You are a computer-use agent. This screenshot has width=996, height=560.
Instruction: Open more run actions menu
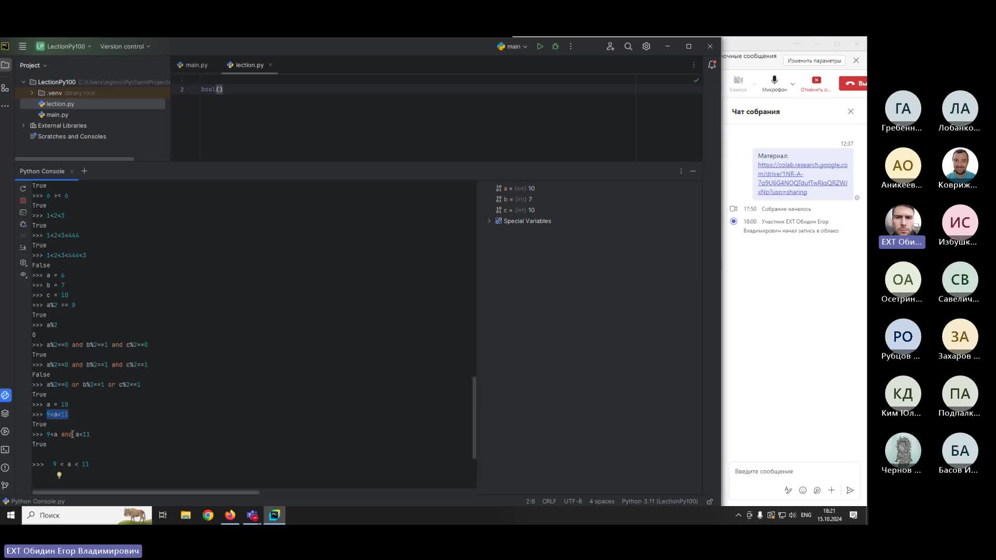tap(571, 46)
